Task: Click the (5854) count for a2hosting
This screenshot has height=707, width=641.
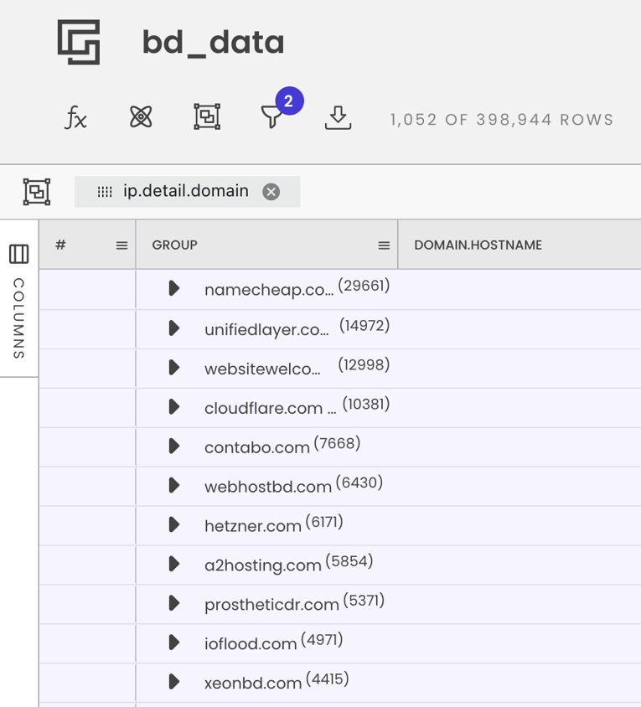Action: [x=349, y=560]
